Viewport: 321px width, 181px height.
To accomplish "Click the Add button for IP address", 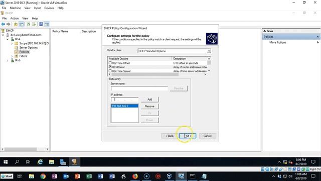I will pos(149,100).
